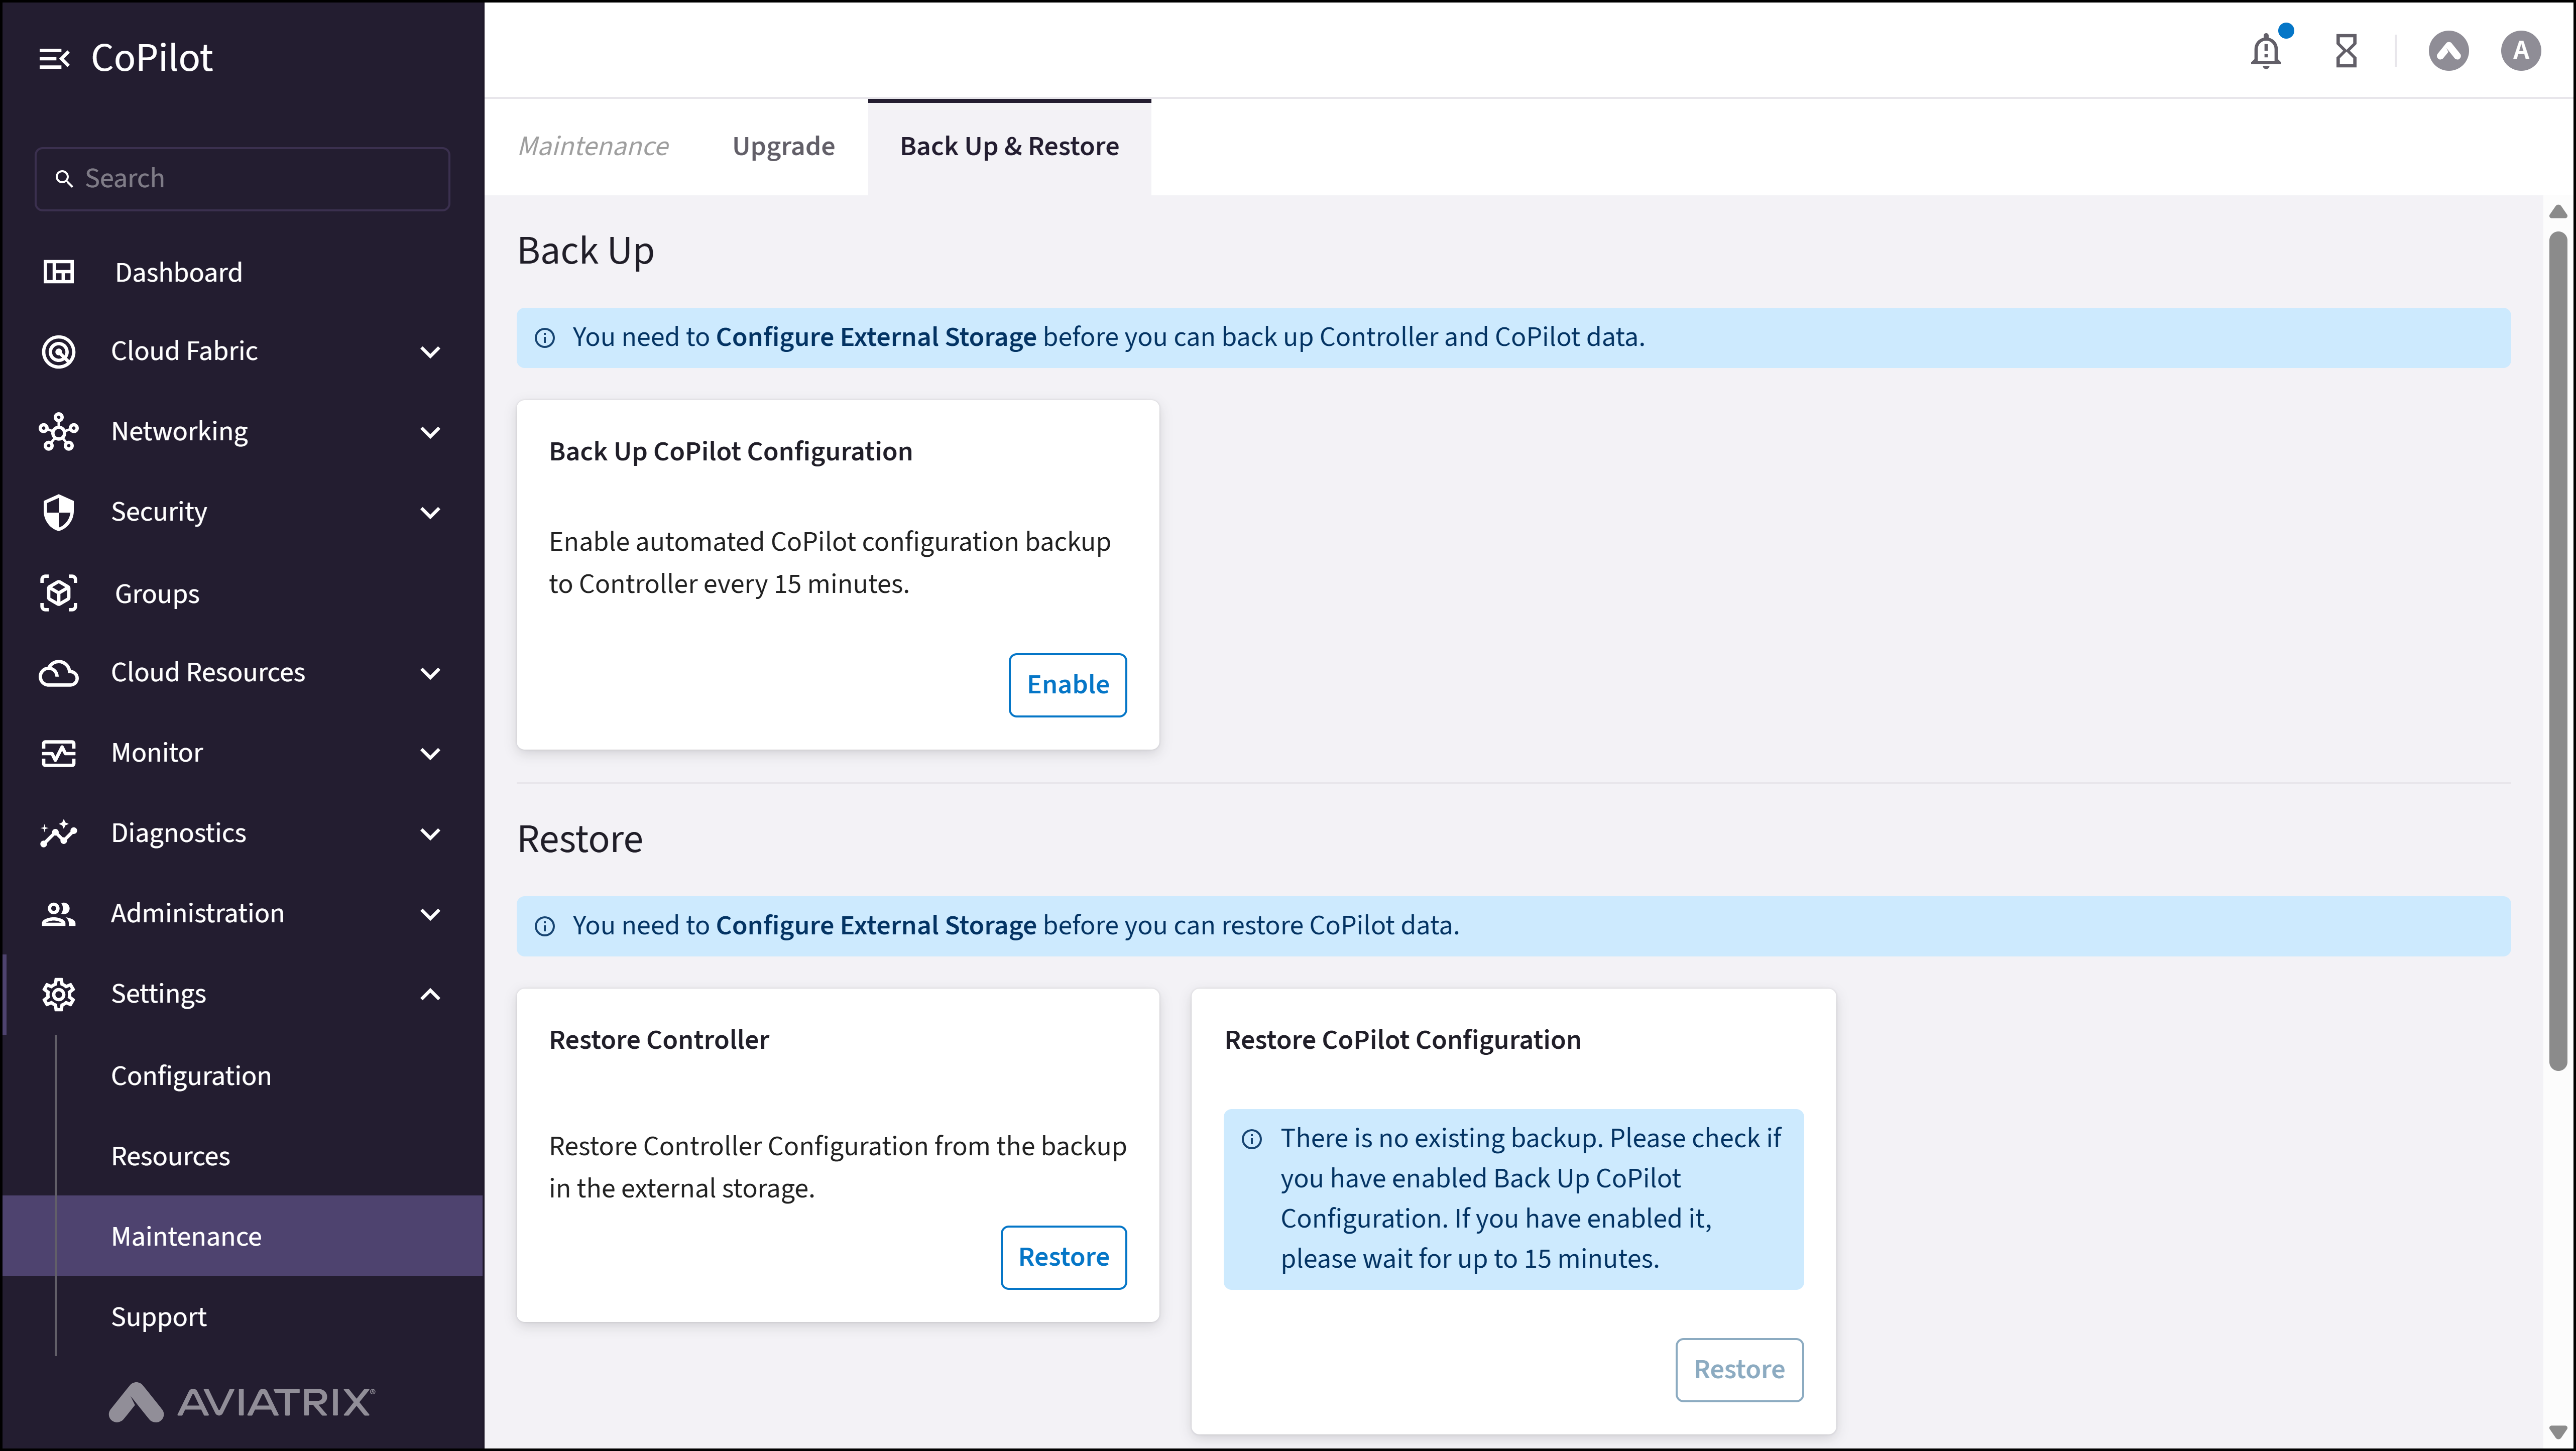Expand the Cloud Fabric chevron
The height and width of the screenshot is (1451, 2576).
(430, 352)
